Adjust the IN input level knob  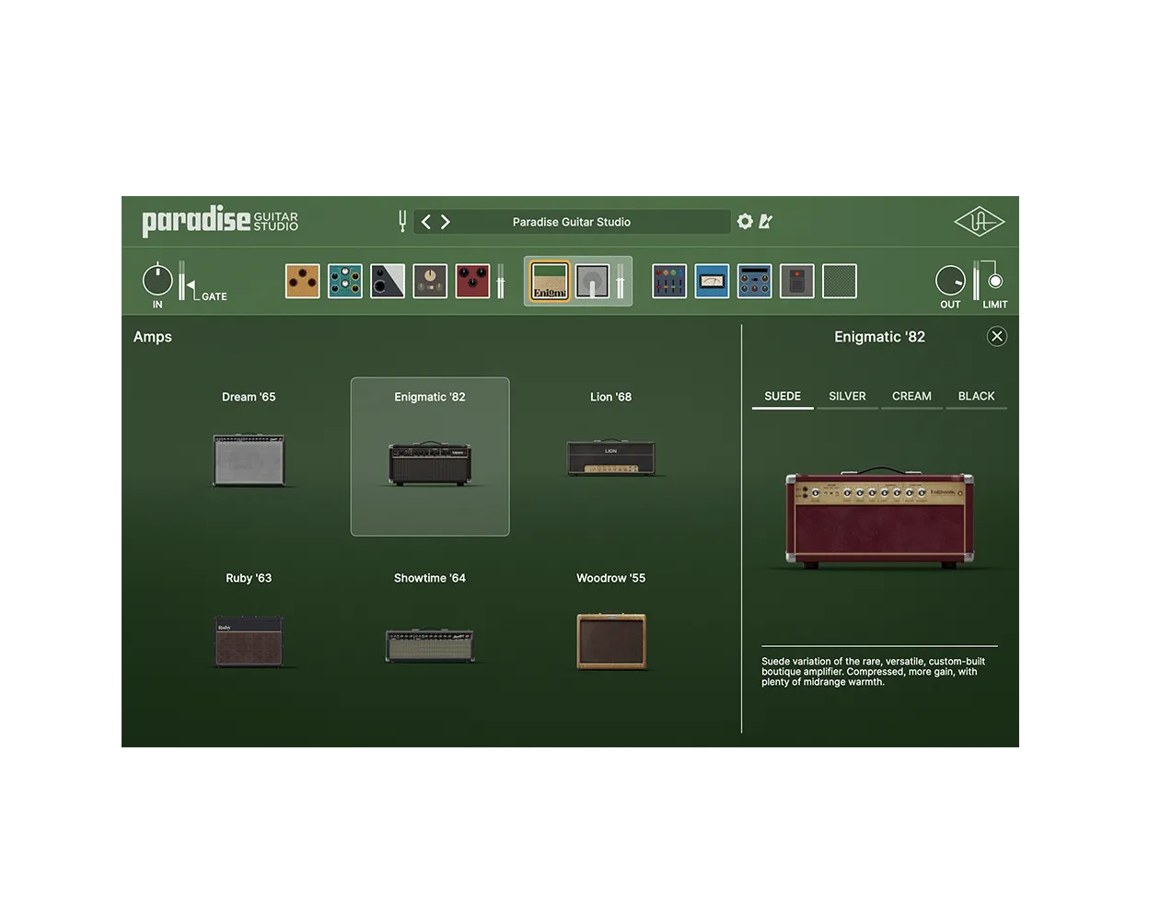(157, 279)
